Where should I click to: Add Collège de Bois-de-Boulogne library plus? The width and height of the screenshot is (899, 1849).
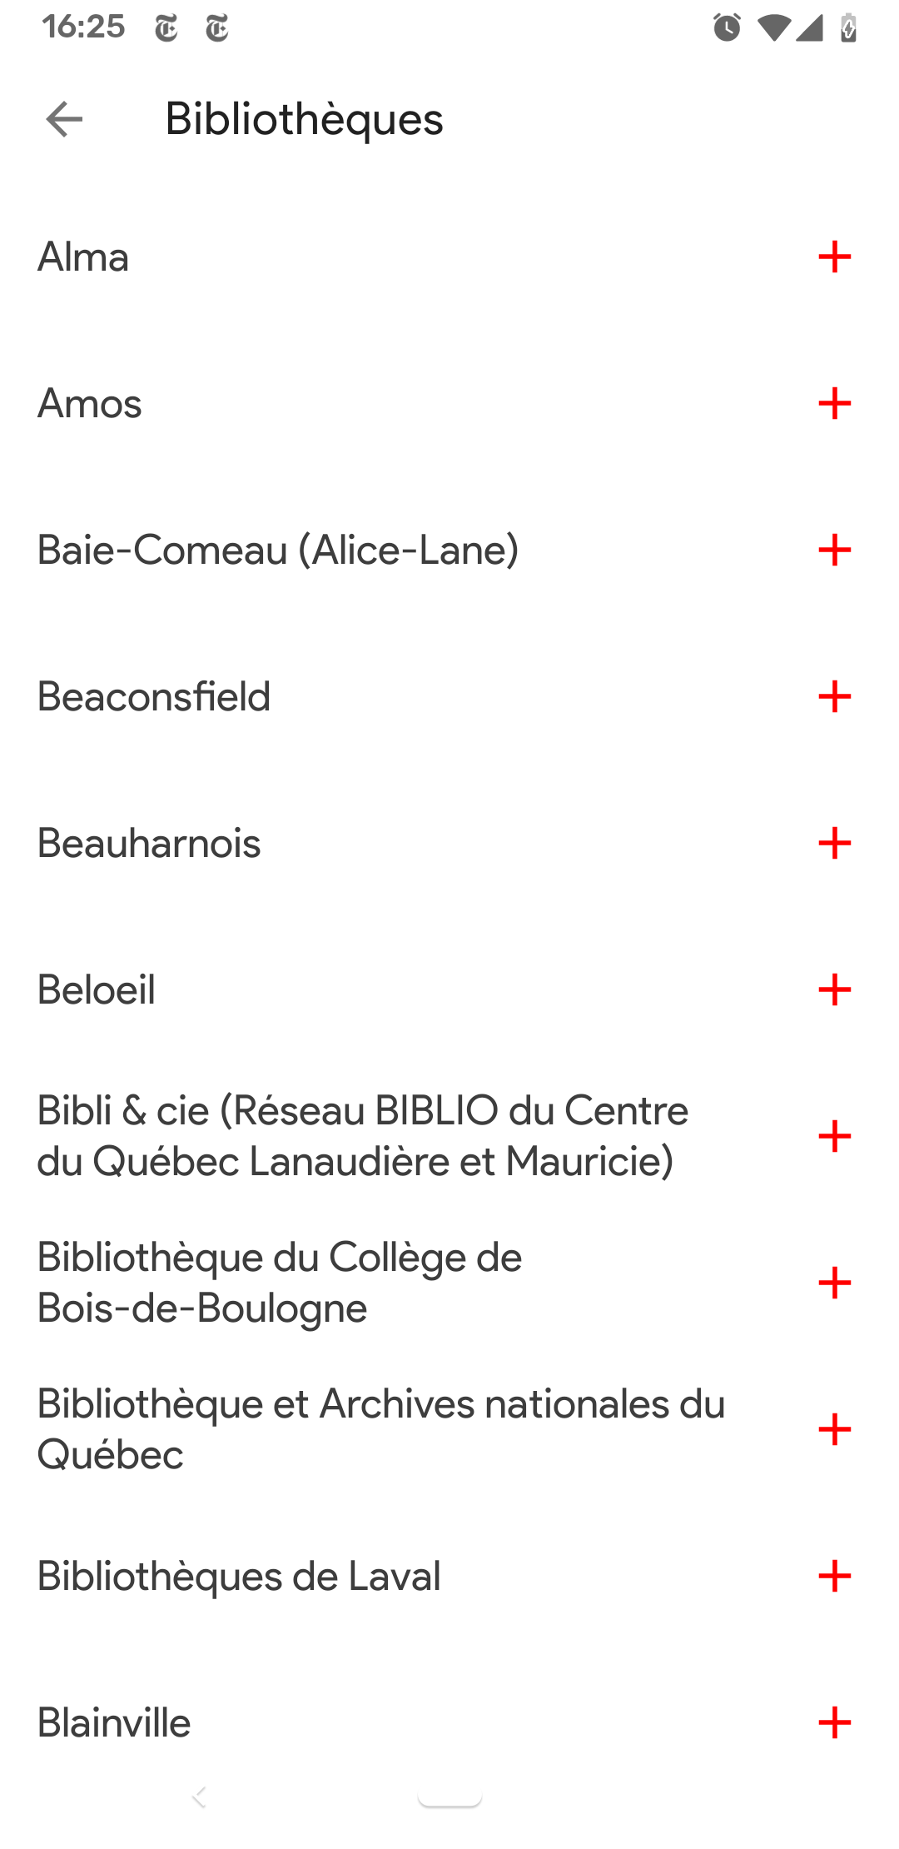click(x=834, y=1283)
